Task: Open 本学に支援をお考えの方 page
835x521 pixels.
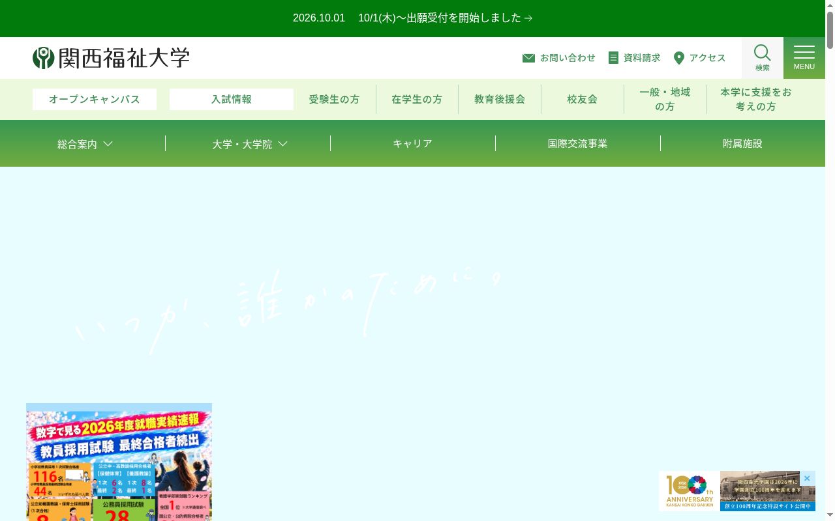Action: pyautogui.click(x=756, y=99)
